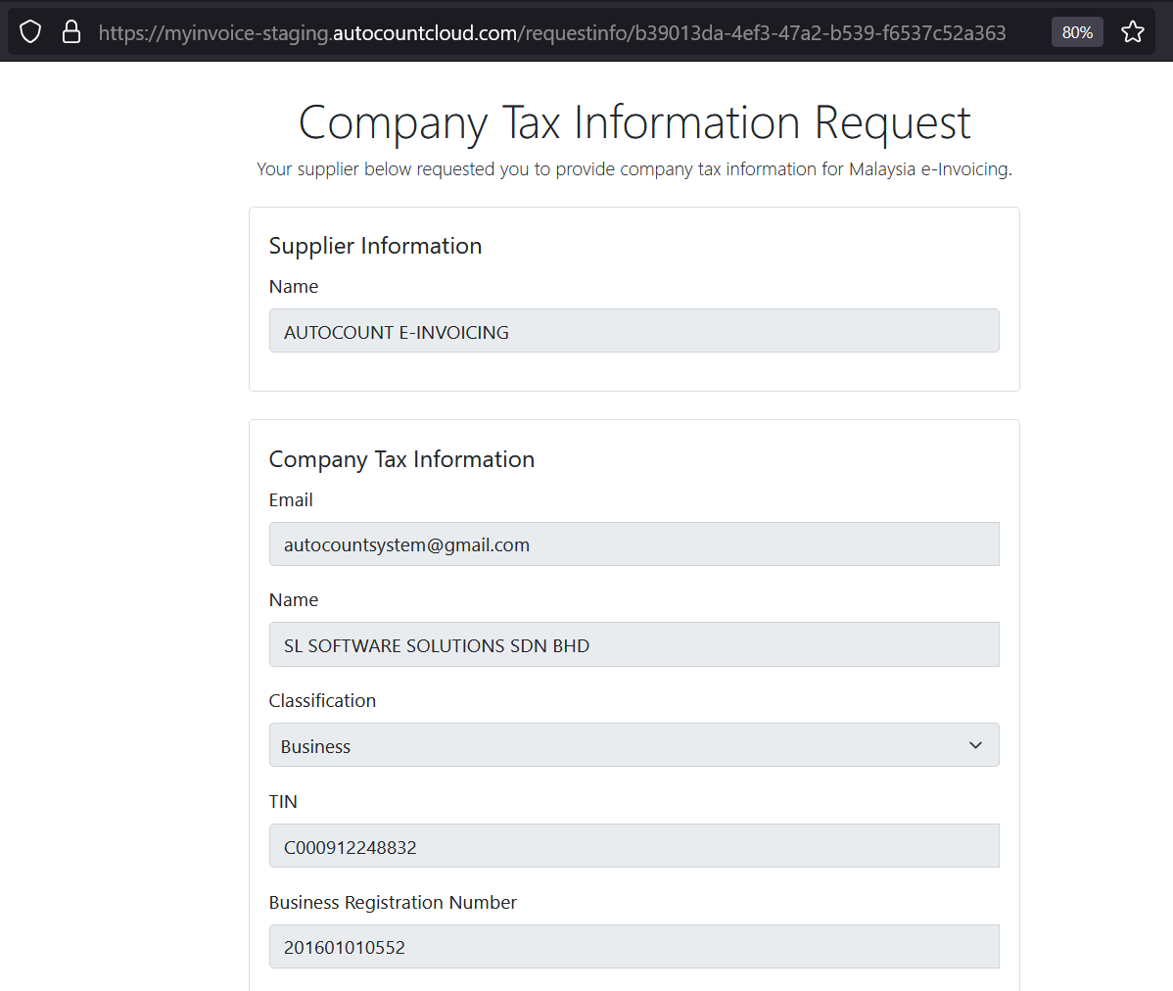Click the padlock site security icon
This screenshot has width=1173, height=991.
pos(71,32)
